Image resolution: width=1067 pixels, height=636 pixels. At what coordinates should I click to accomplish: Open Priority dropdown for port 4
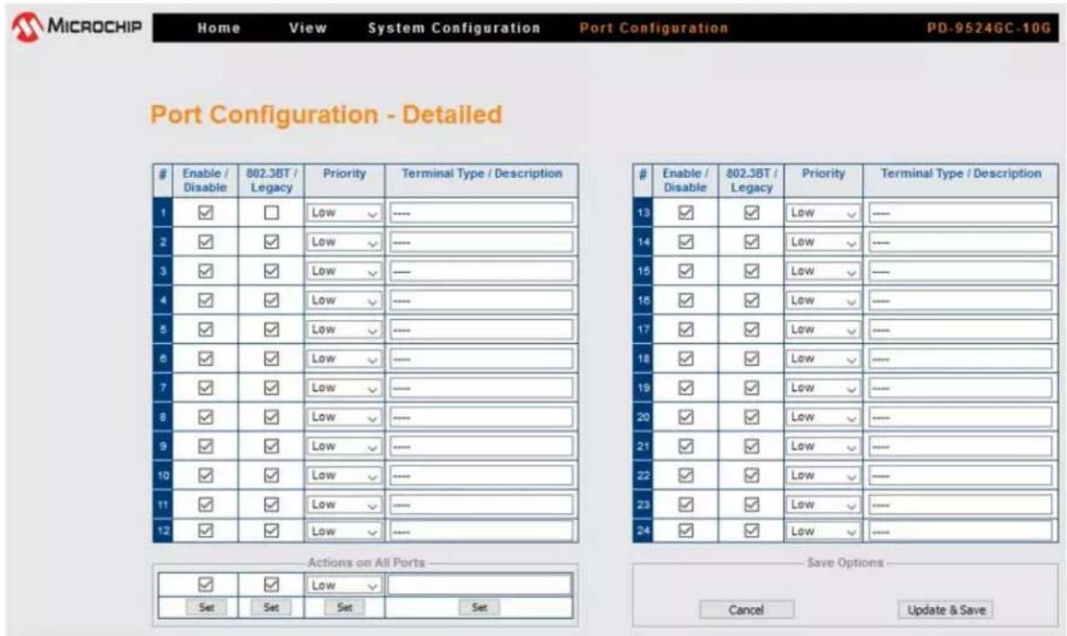[x=344, y=300]
